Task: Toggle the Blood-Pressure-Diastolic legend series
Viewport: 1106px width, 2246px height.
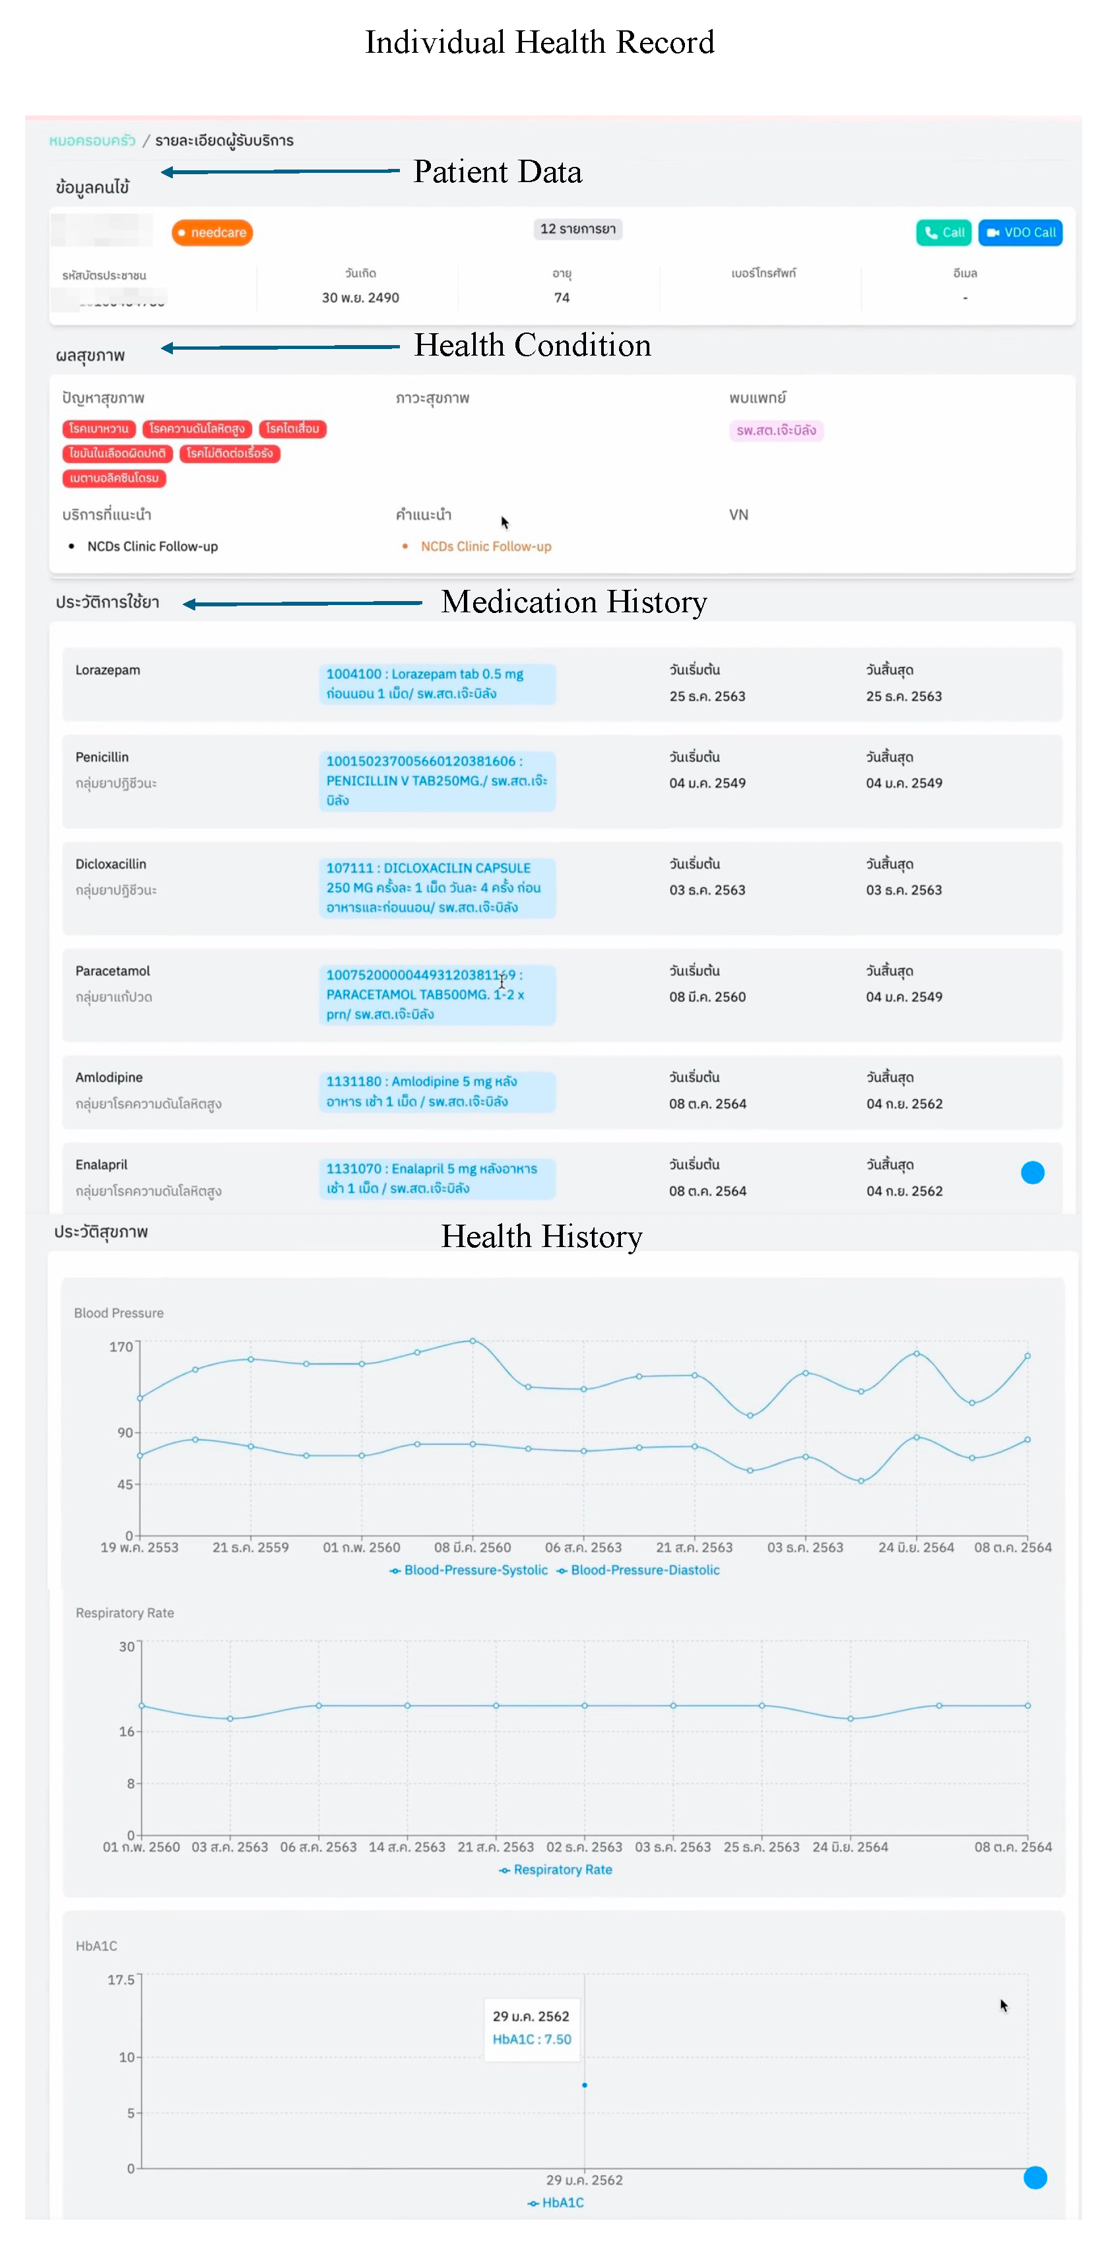Action: point(637,1570)
